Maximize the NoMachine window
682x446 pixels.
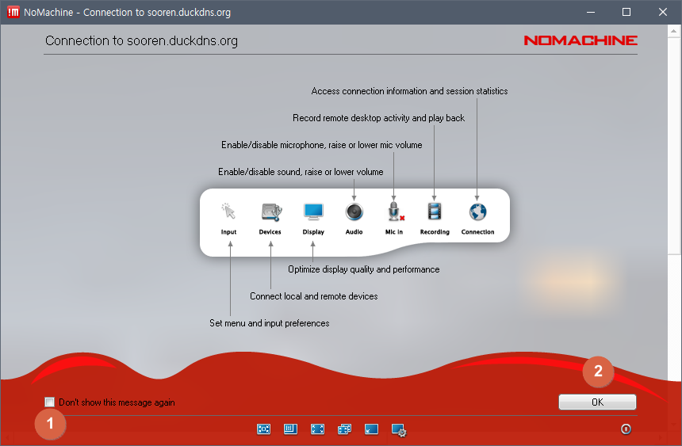[x=626, y=12]
